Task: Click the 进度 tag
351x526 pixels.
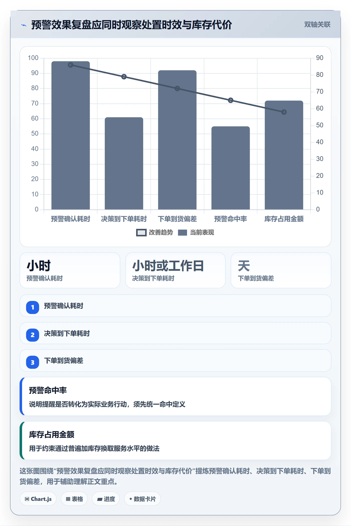Action: (x=106, y=499)
